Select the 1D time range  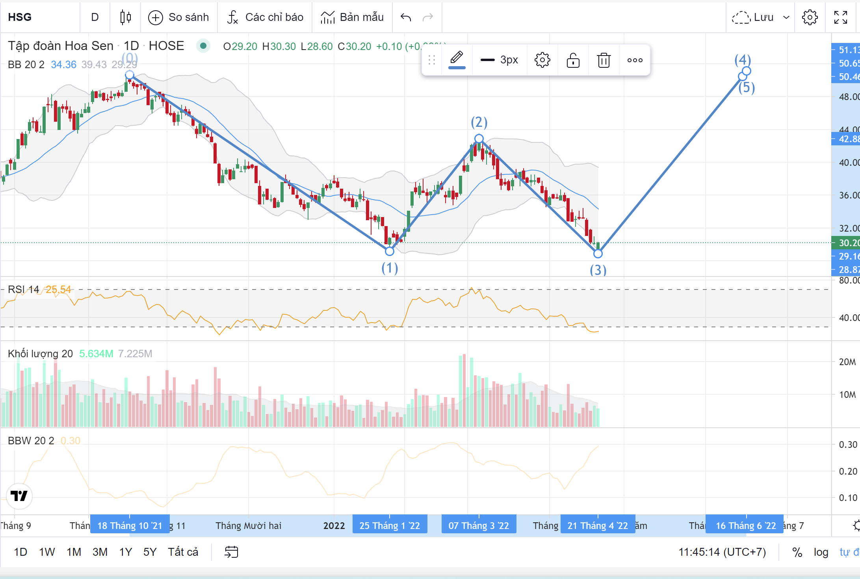pyautogui.click(x=20, y=552)
